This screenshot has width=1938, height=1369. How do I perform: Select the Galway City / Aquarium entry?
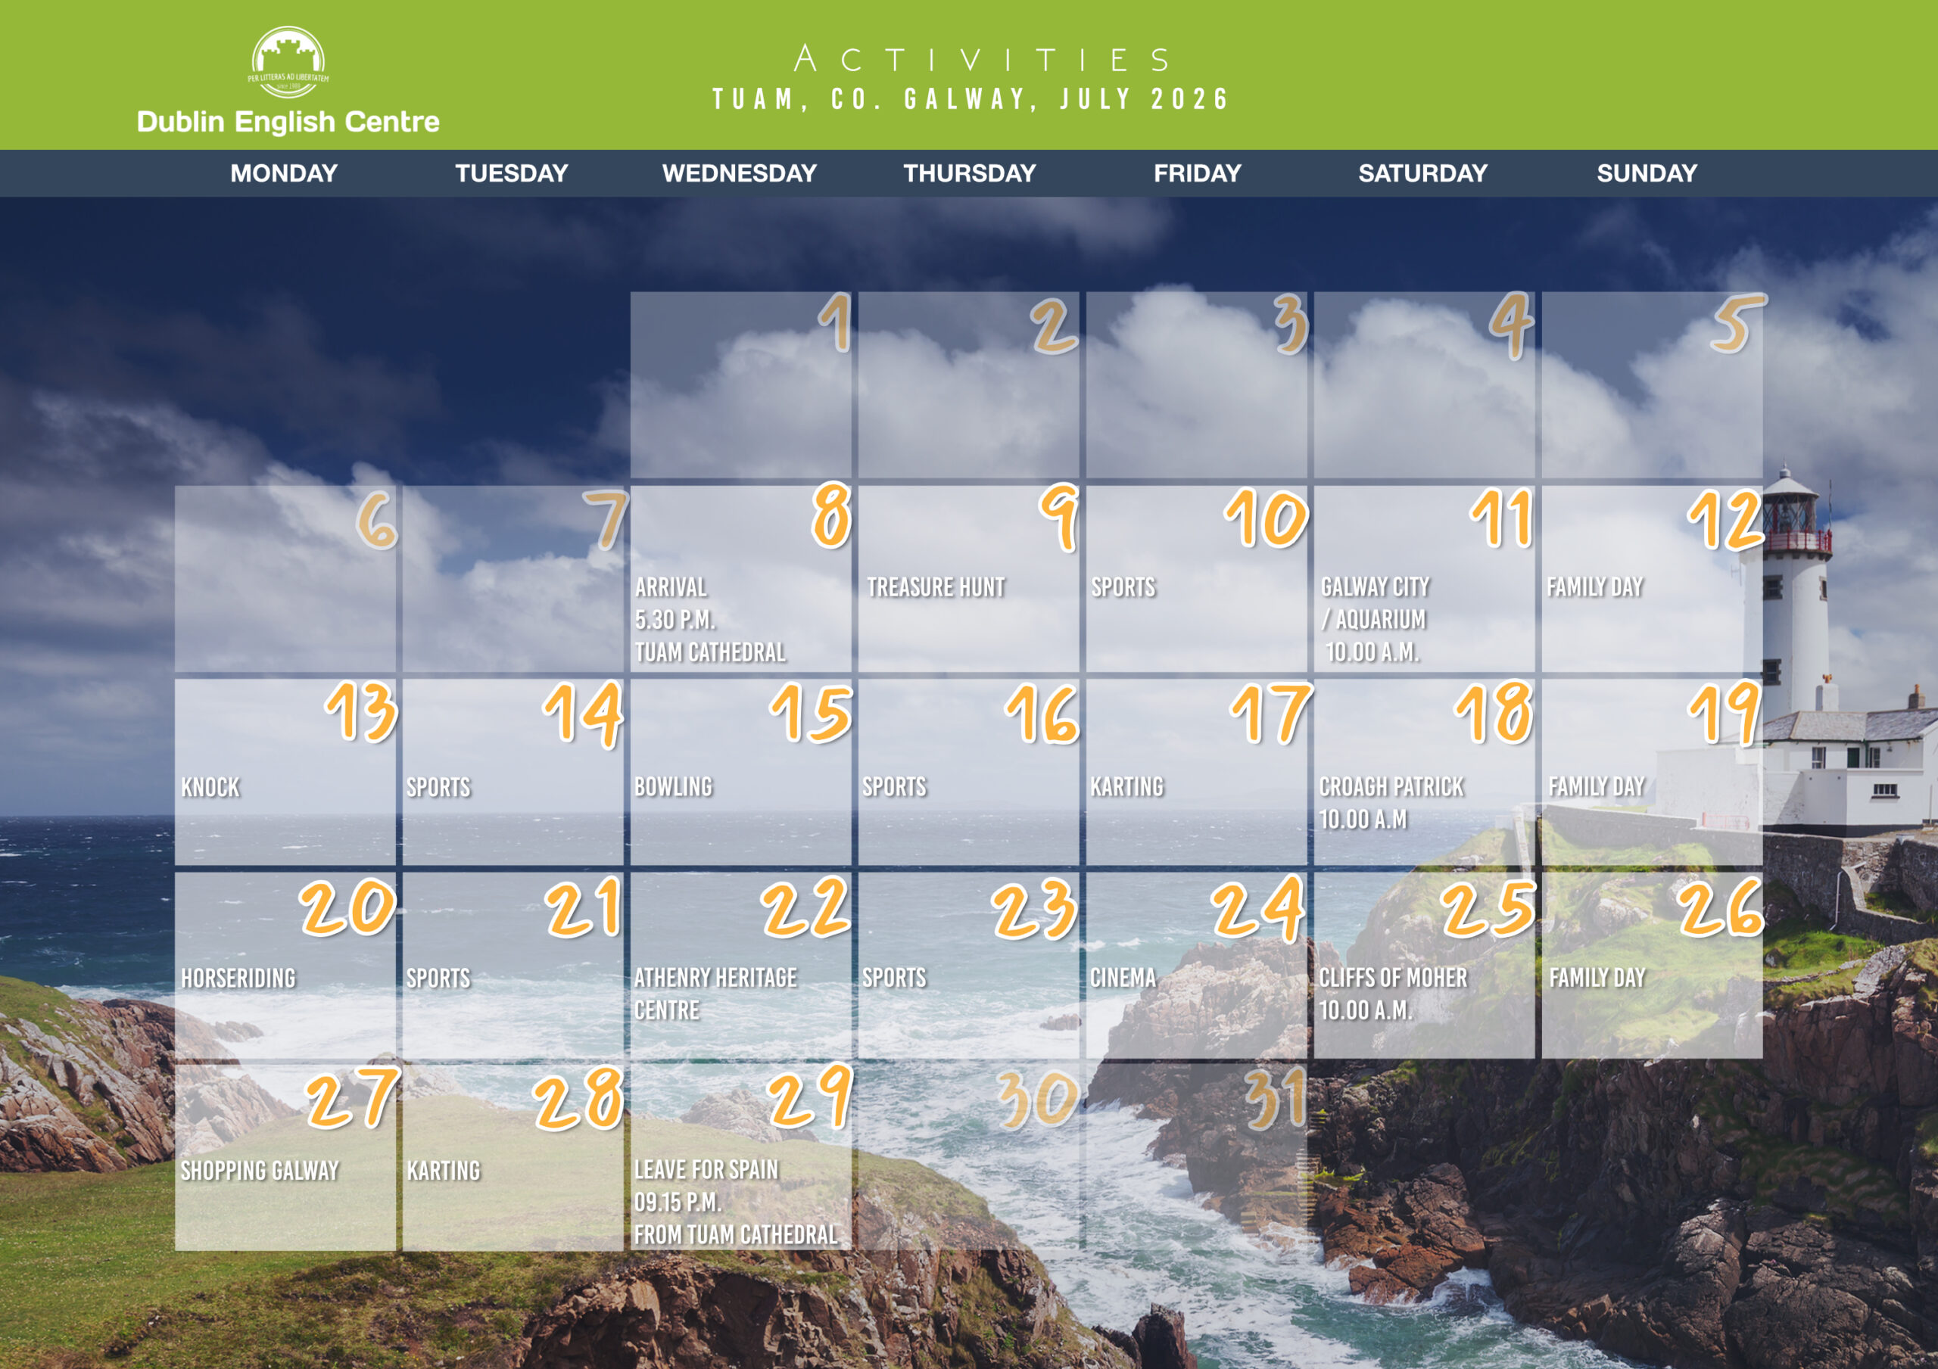pos(1374,619)
